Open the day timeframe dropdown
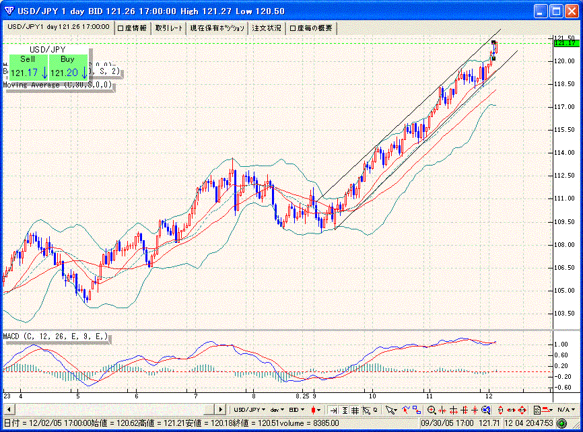Viewport: 583px width, 432px height. [277, 409]
